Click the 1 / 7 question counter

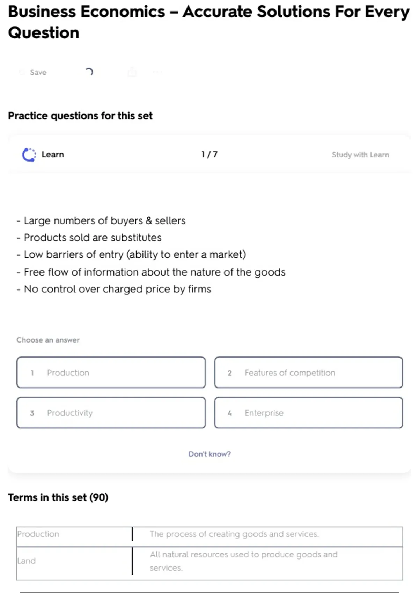[209, 155]
